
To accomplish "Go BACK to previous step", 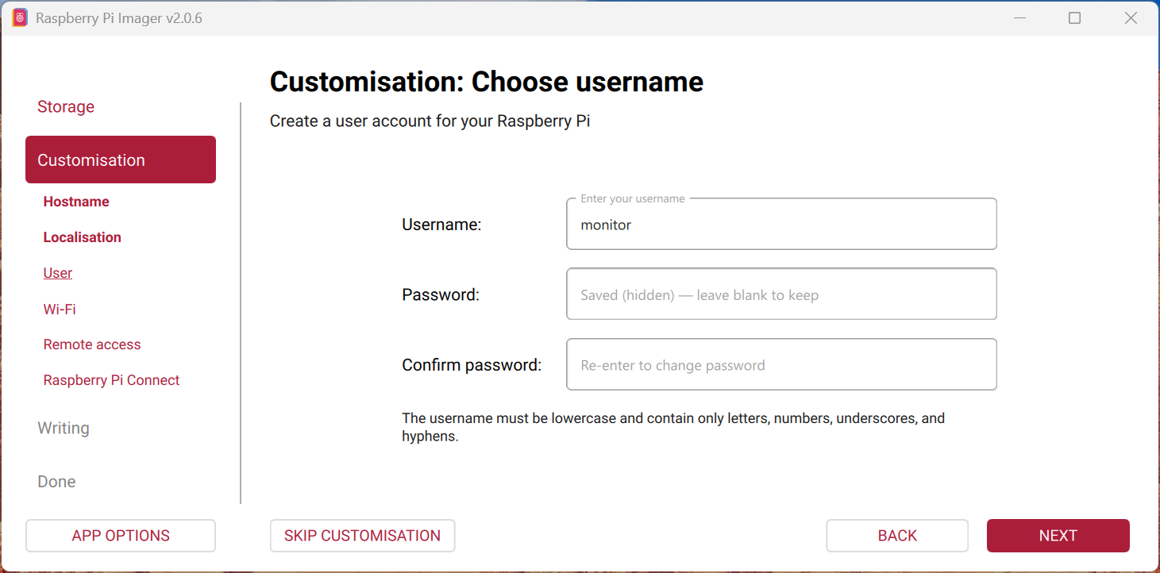I will 897,536.
